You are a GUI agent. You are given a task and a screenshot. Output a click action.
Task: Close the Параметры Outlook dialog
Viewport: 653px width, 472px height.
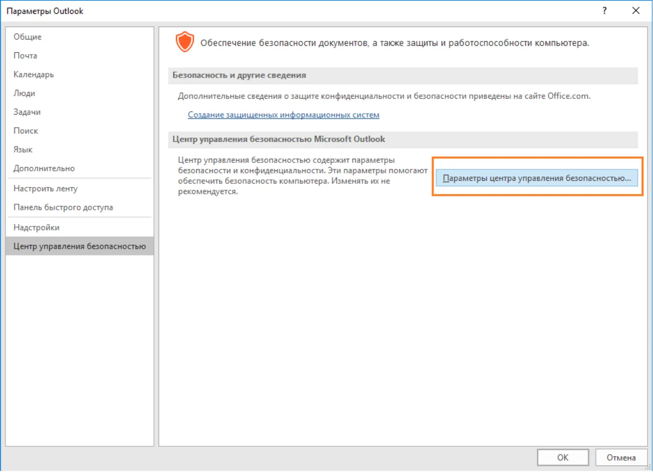click(636, 11)
